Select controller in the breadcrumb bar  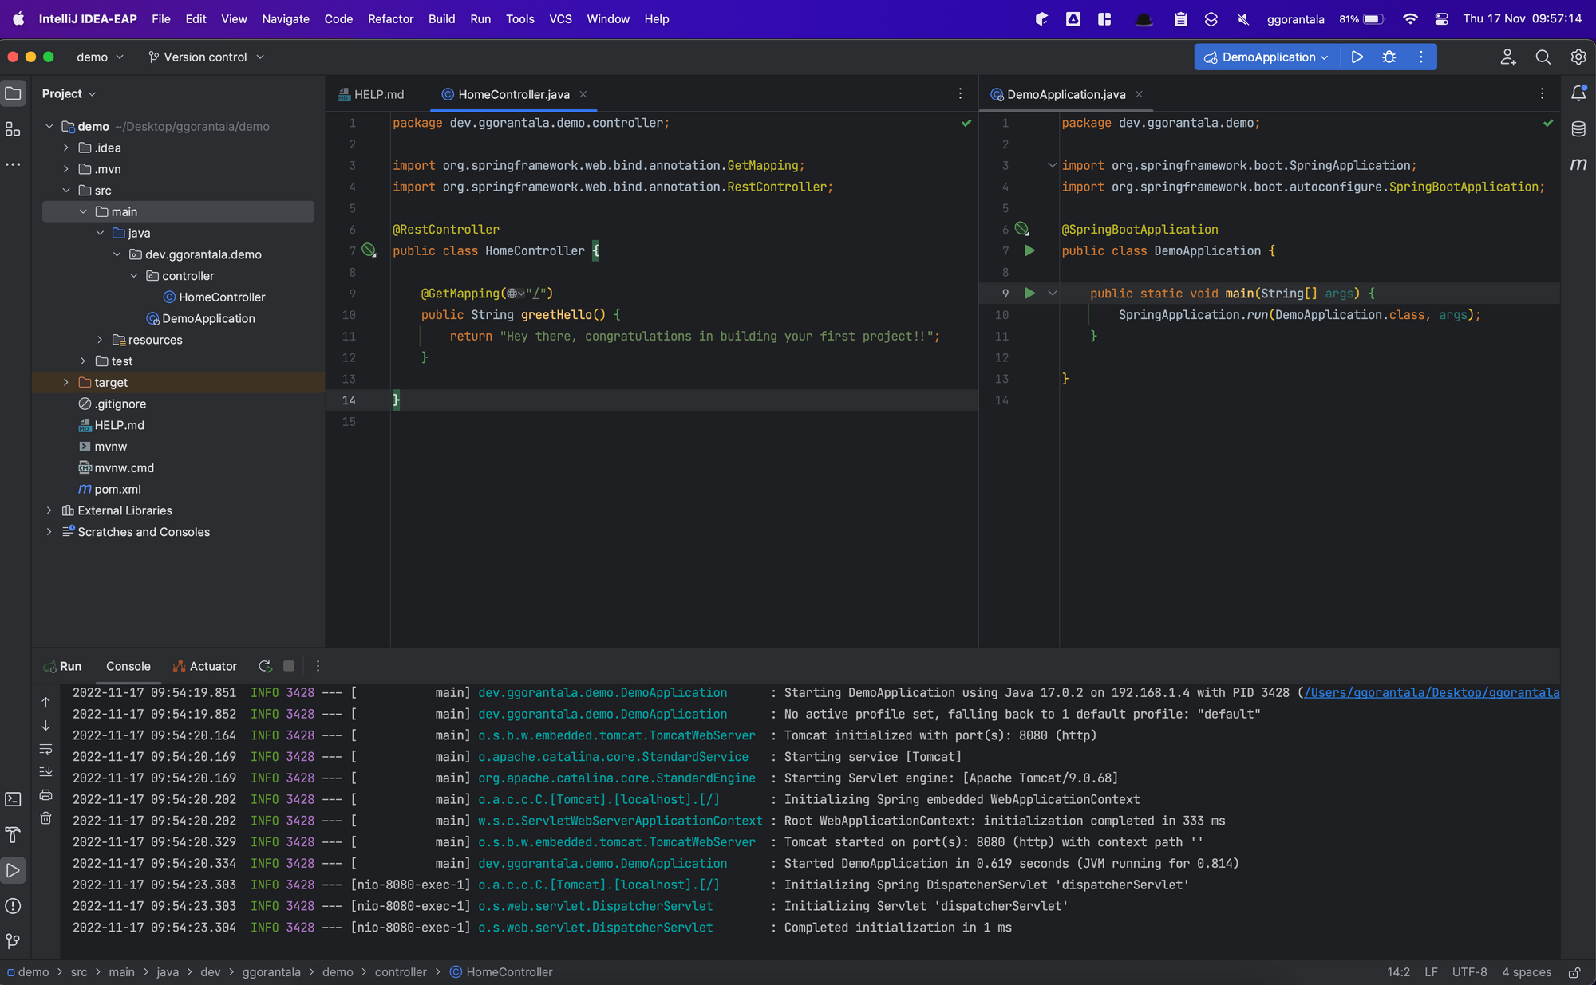tap(401, 972)
